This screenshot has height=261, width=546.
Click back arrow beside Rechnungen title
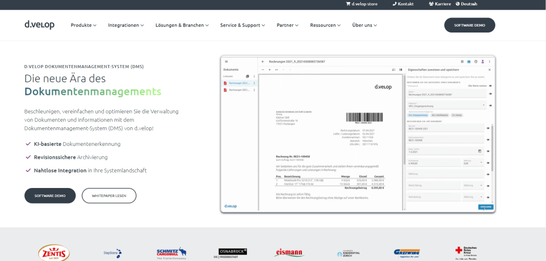tap(263, 62)
